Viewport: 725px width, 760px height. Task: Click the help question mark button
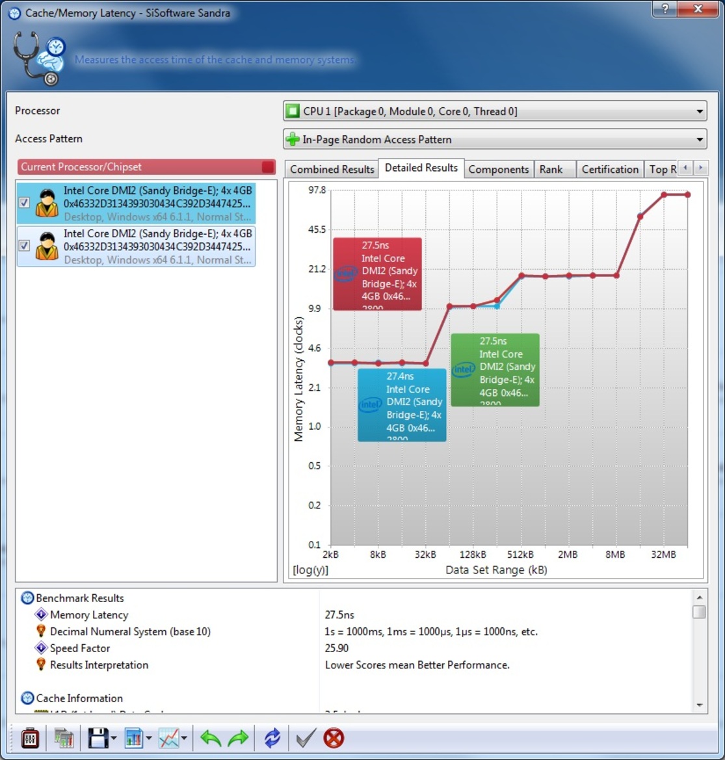(x=665, y=8)
